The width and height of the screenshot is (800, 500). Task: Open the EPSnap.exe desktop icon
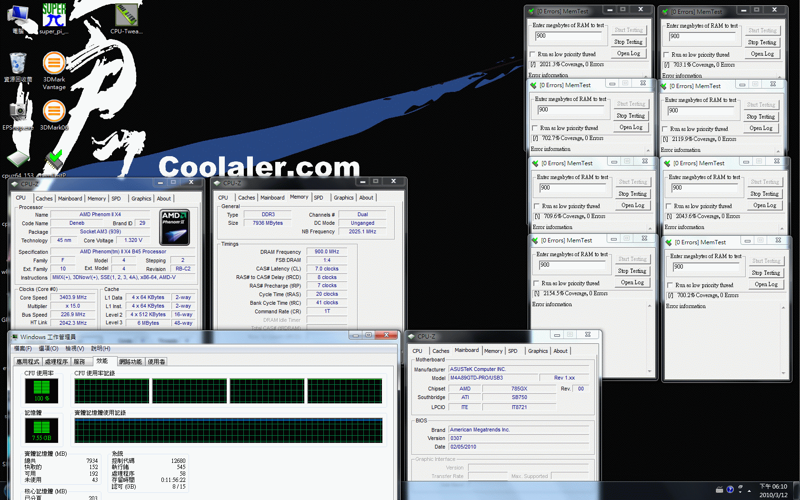[x=18, y=116]
